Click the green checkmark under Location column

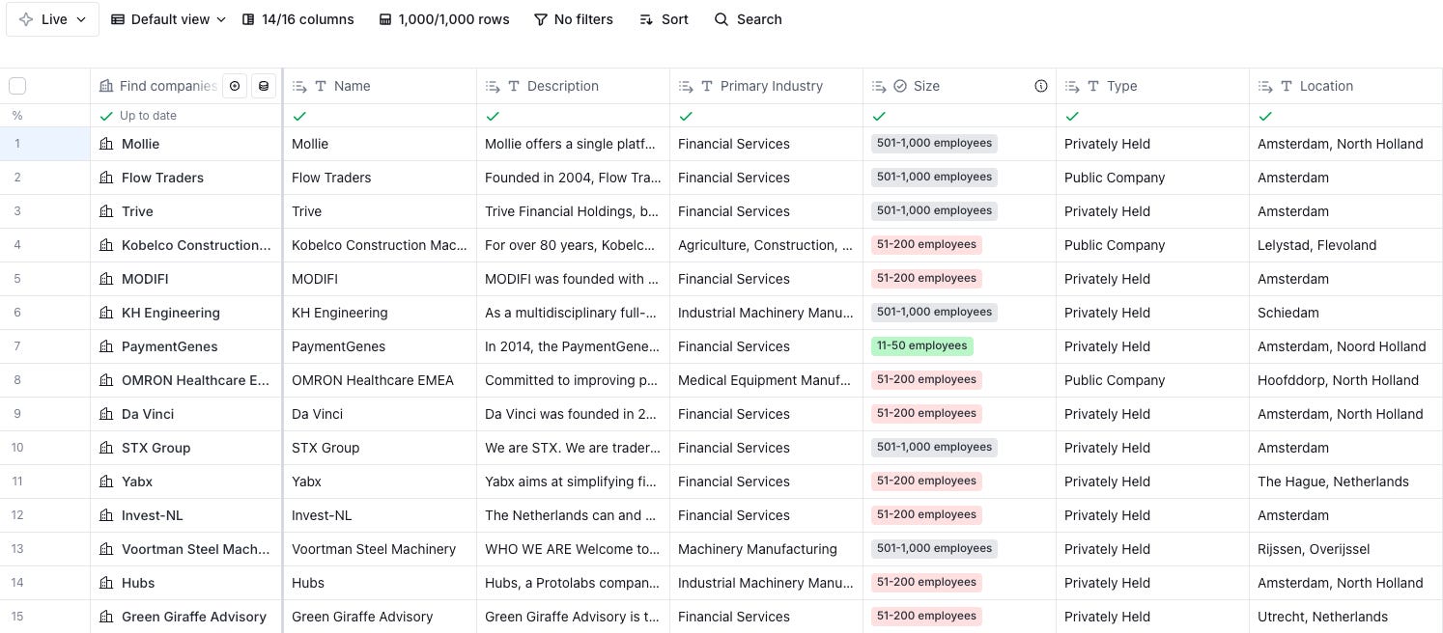point(1265,116)
